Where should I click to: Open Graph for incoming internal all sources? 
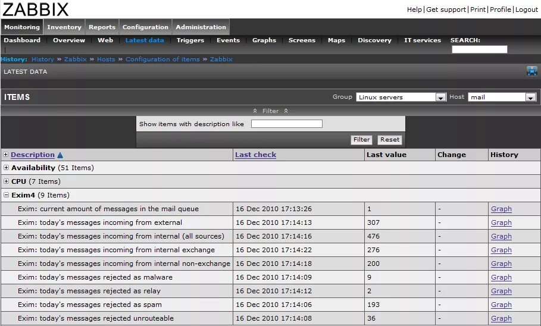click(501, 236)
